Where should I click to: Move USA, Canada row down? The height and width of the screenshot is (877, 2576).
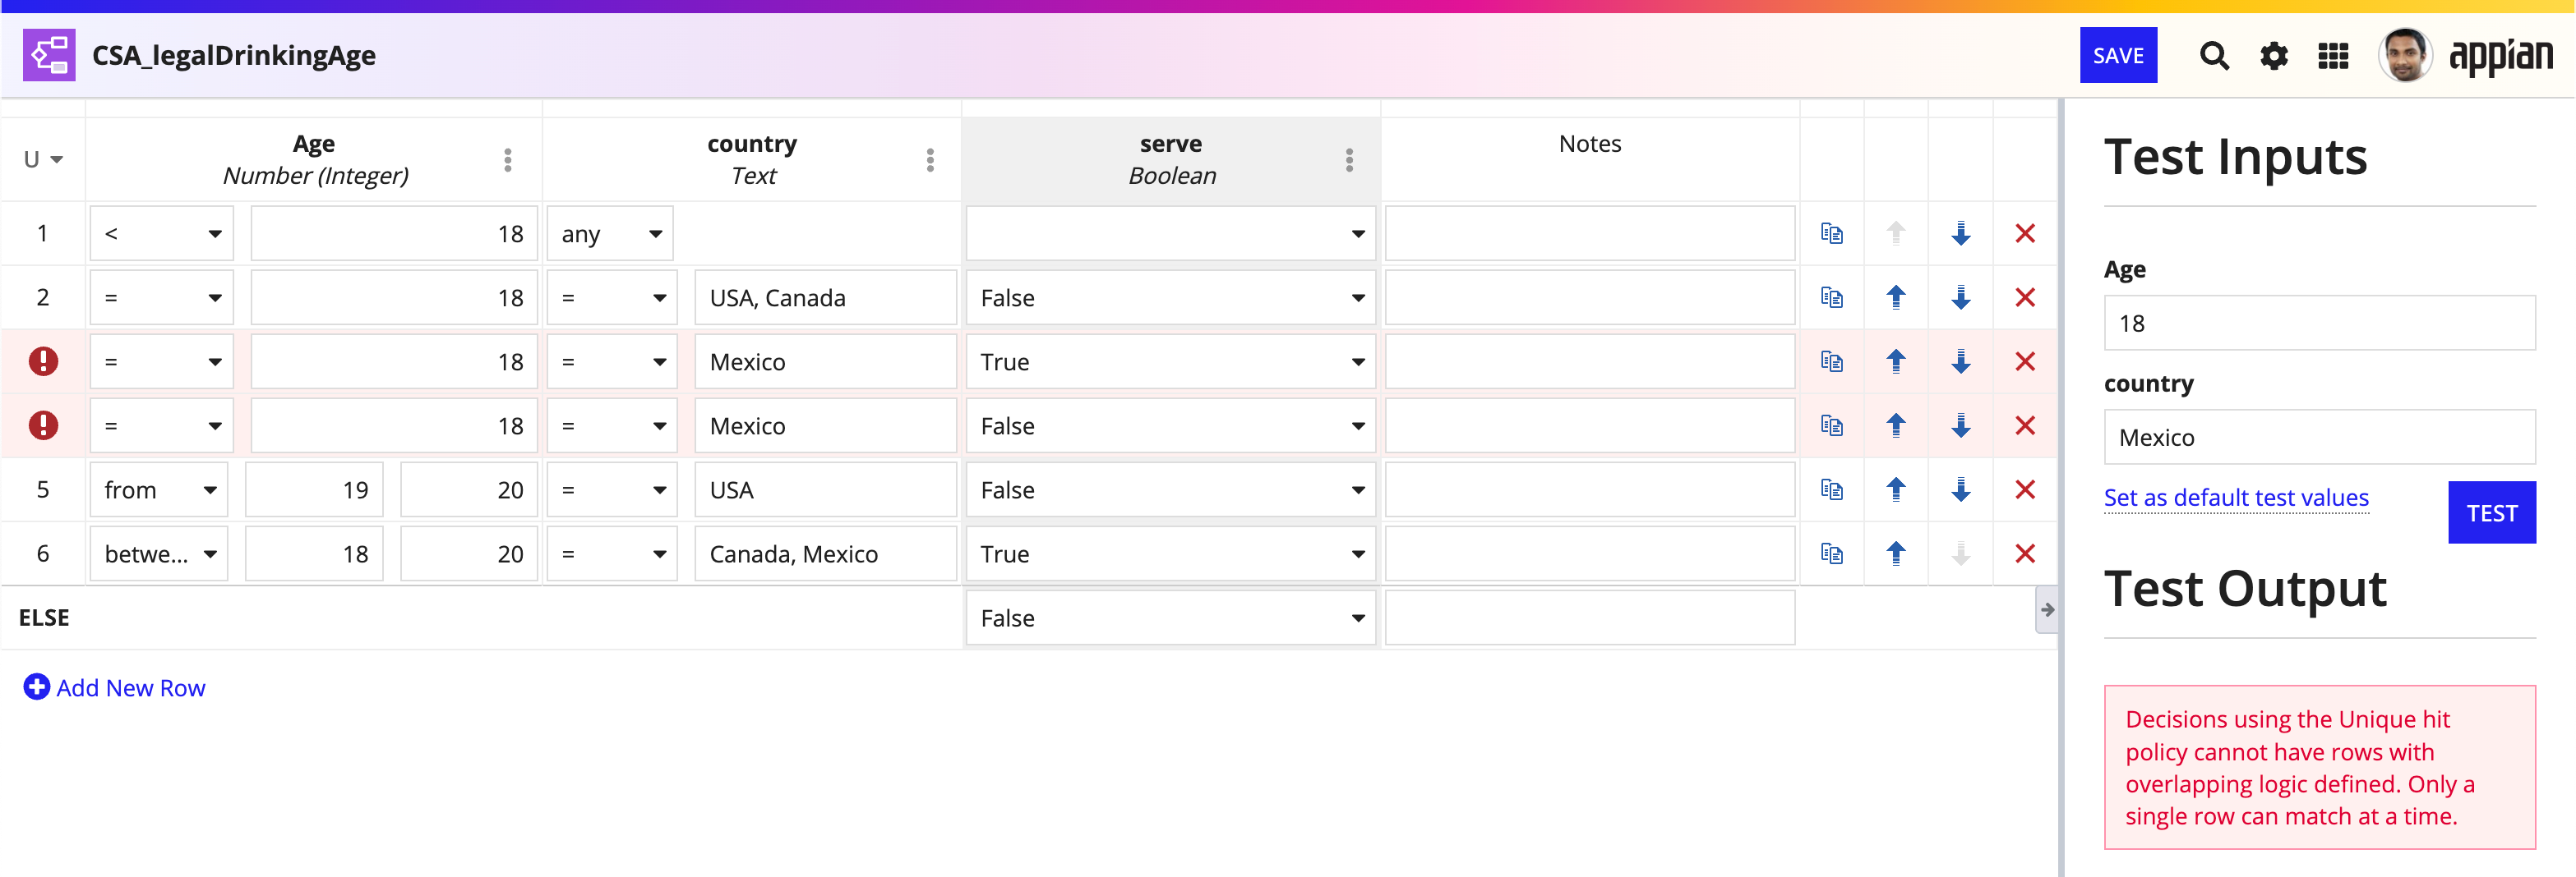1960,297
